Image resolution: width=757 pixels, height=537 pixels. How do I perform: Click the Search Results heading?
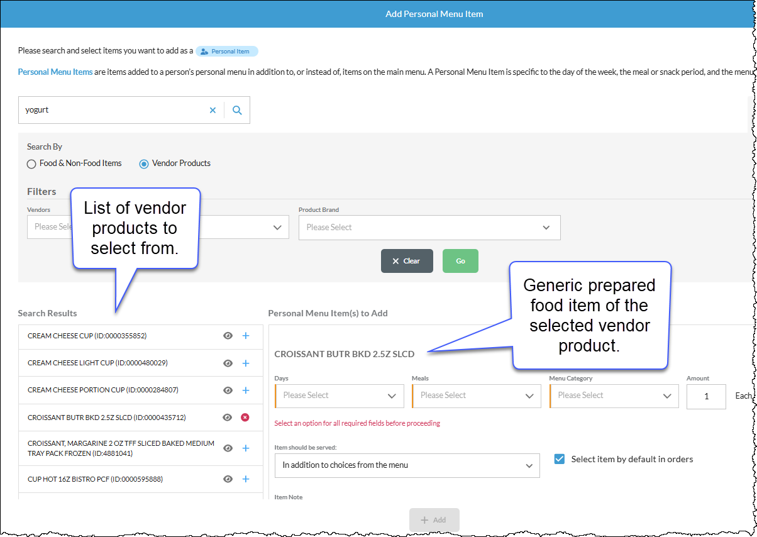47,313
